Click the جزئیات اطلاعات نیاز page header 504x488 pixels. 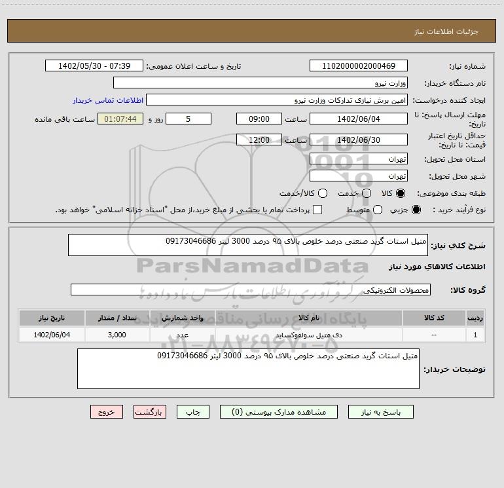(x=446, y=31)
